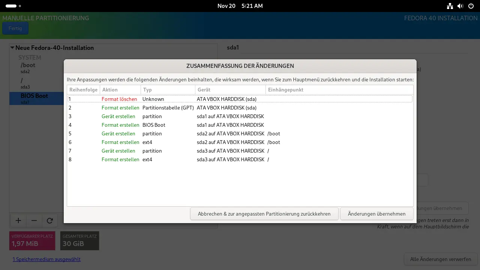Viewport: 480px width, 270px height.
Task: Open the power menu icon
Action: [x=471, y=6]
